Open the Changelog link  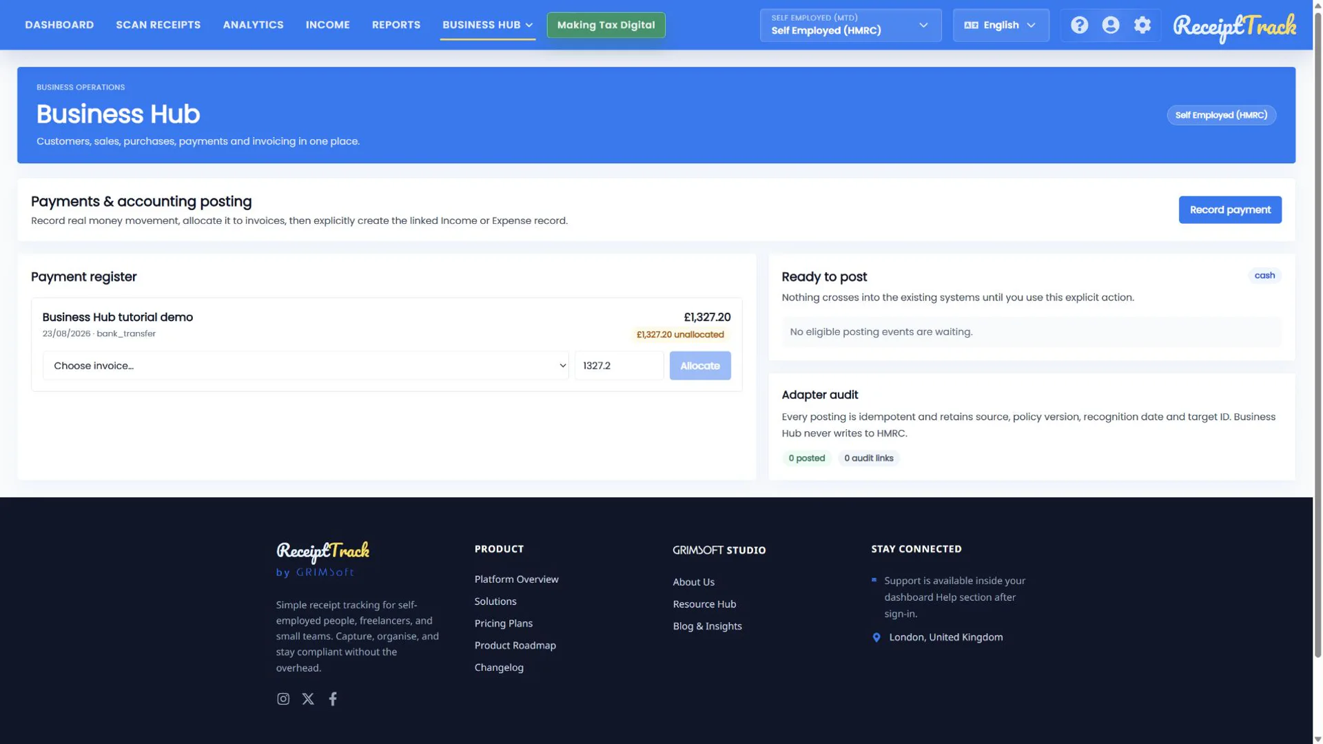coord(499,668)
